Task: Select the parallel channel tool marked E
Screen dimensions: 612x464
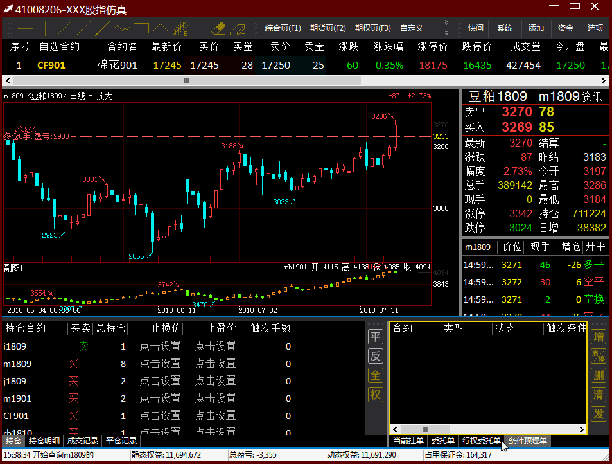Action: [180, 28]
